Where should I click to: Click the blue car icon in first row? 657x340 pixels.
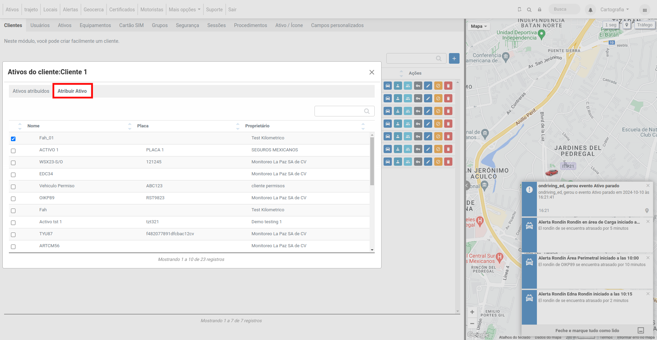[x=388, y=86]
